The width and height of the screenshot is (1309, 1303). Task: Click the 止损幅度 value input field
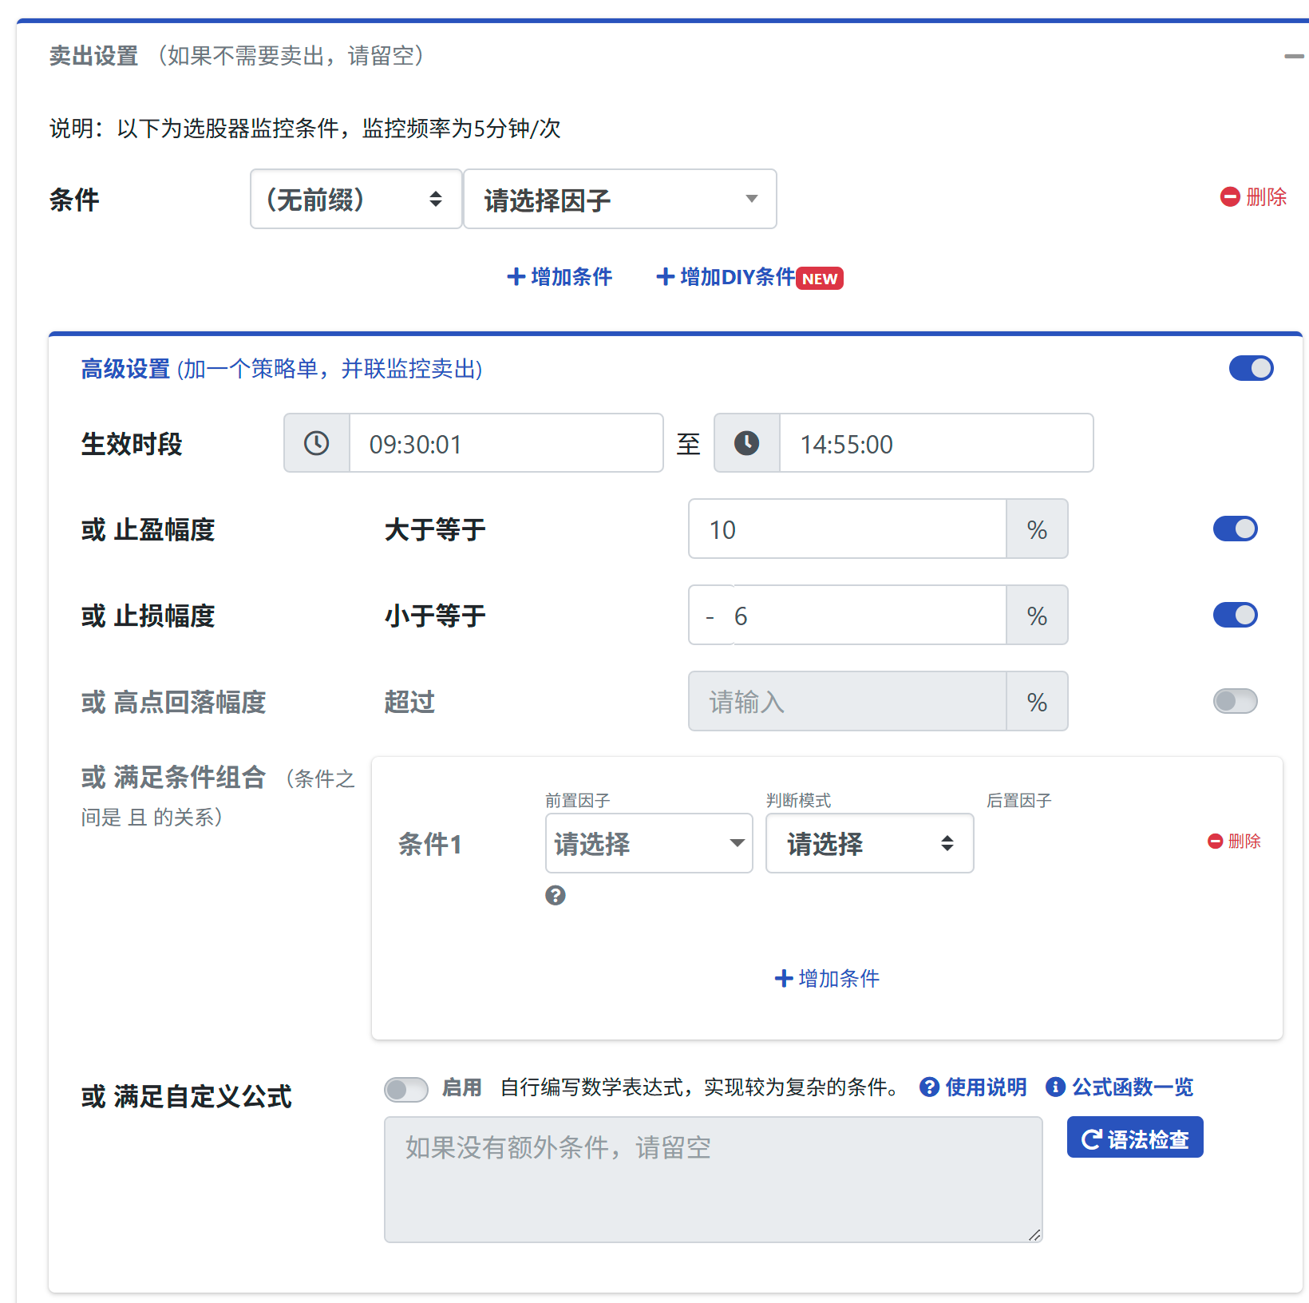tap(866, 616)
